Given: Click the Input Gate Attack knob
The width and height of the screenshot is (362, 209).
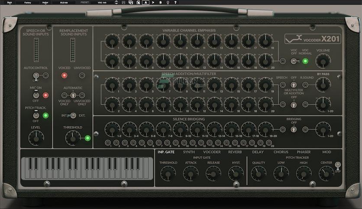Looking at the screenshot, I should tap(191, 174).
